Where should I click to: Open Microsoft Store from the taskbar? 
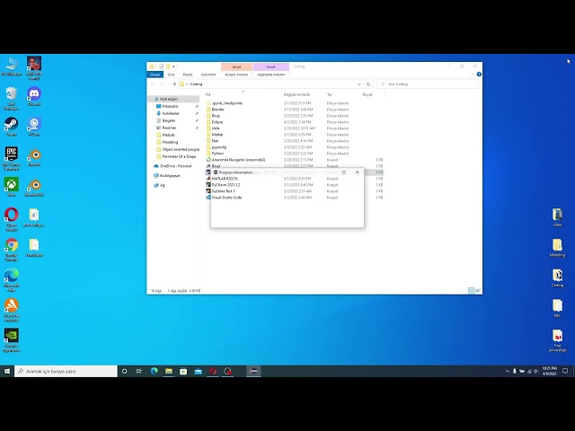point(183,371)
